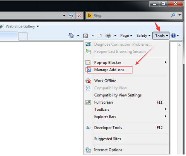This screenshot has width=186, height=156.
Task: Expand the Toolbars submenu arrow
Action: 166,109
